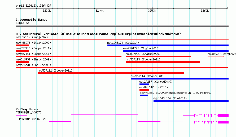Select the nsv557110 short red bar
The image size is (236, 137).
[x=22, y=51]
